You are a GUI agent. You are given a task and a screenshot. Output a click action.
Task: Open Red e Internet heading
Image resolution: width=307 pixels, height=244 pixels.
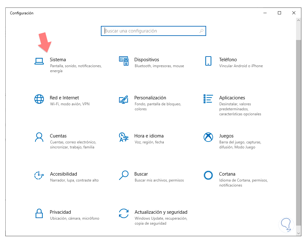tap(64, 97)
